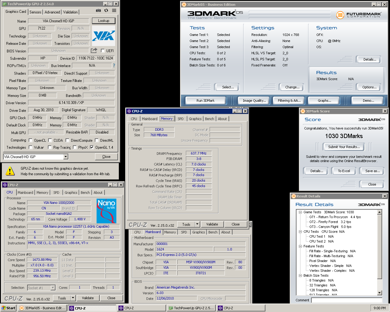
Task: Toggle the UEFI checkbox
Action: point(103,51)
